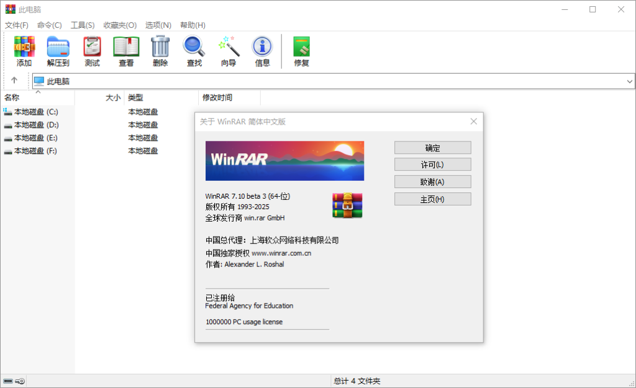Open the 文件(F) menu
636x388 pixels.
(17, 25)
